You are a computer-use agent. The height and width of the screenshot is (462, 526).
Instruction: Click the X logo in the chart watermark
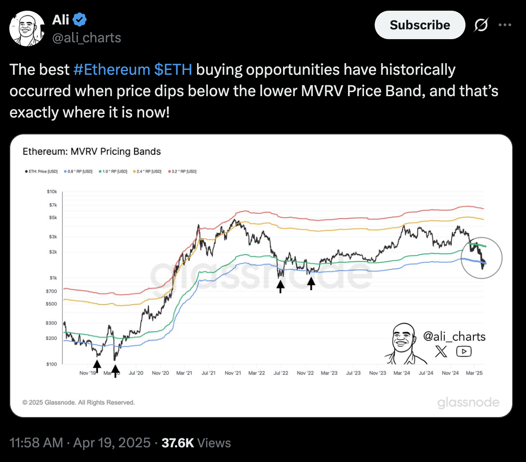[x=440, y=352]
